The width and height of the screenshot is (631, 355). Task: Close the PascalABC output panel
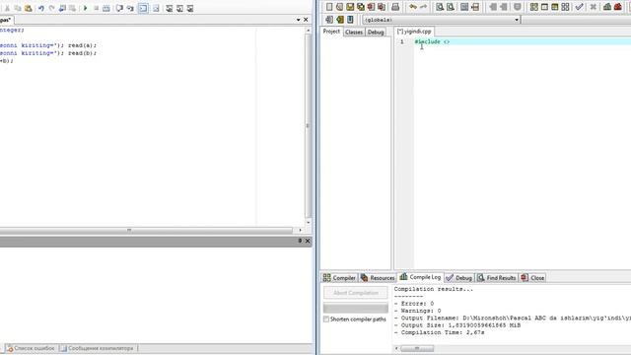pos(308,241)
